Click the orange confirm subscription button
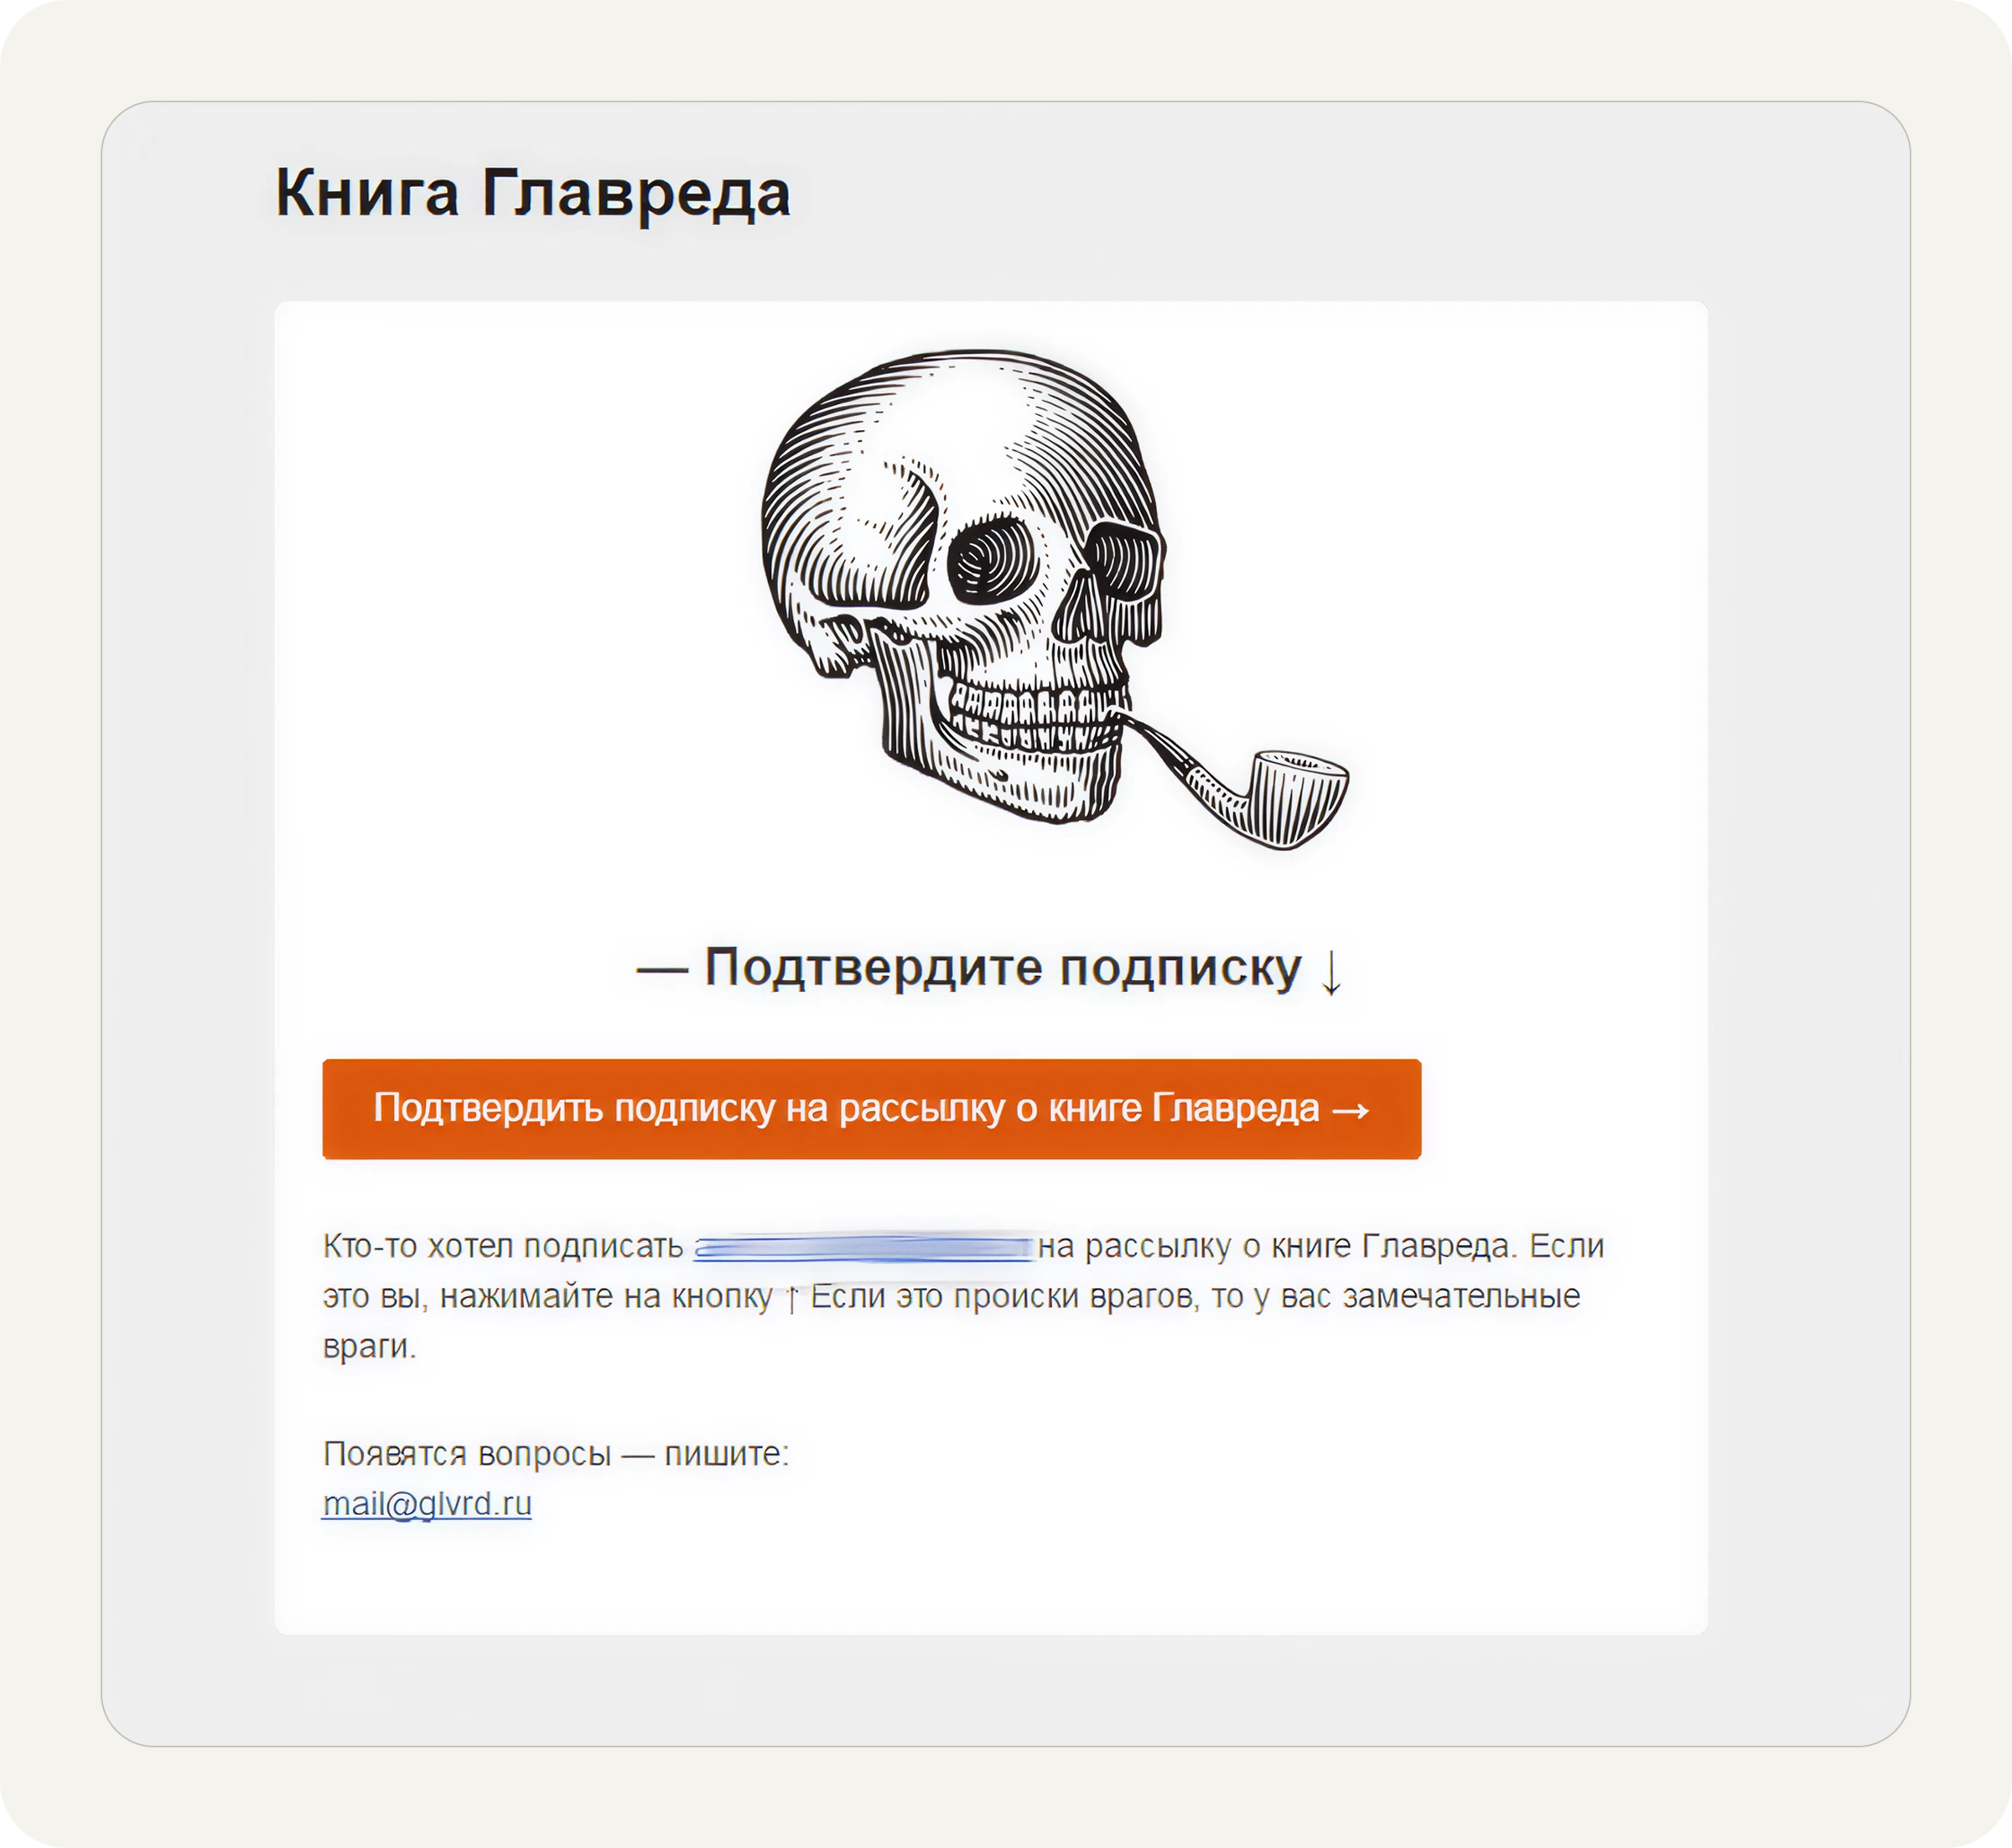Viewport: 2012px width, 1848px height. (871, 1109)
